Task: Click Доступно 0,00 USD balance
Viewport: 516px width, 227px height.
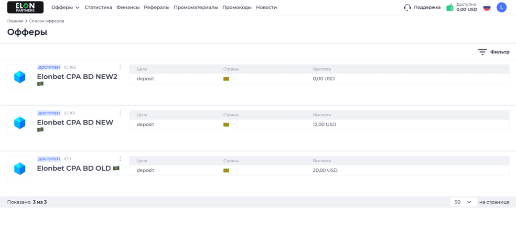Action: [467, 7]
